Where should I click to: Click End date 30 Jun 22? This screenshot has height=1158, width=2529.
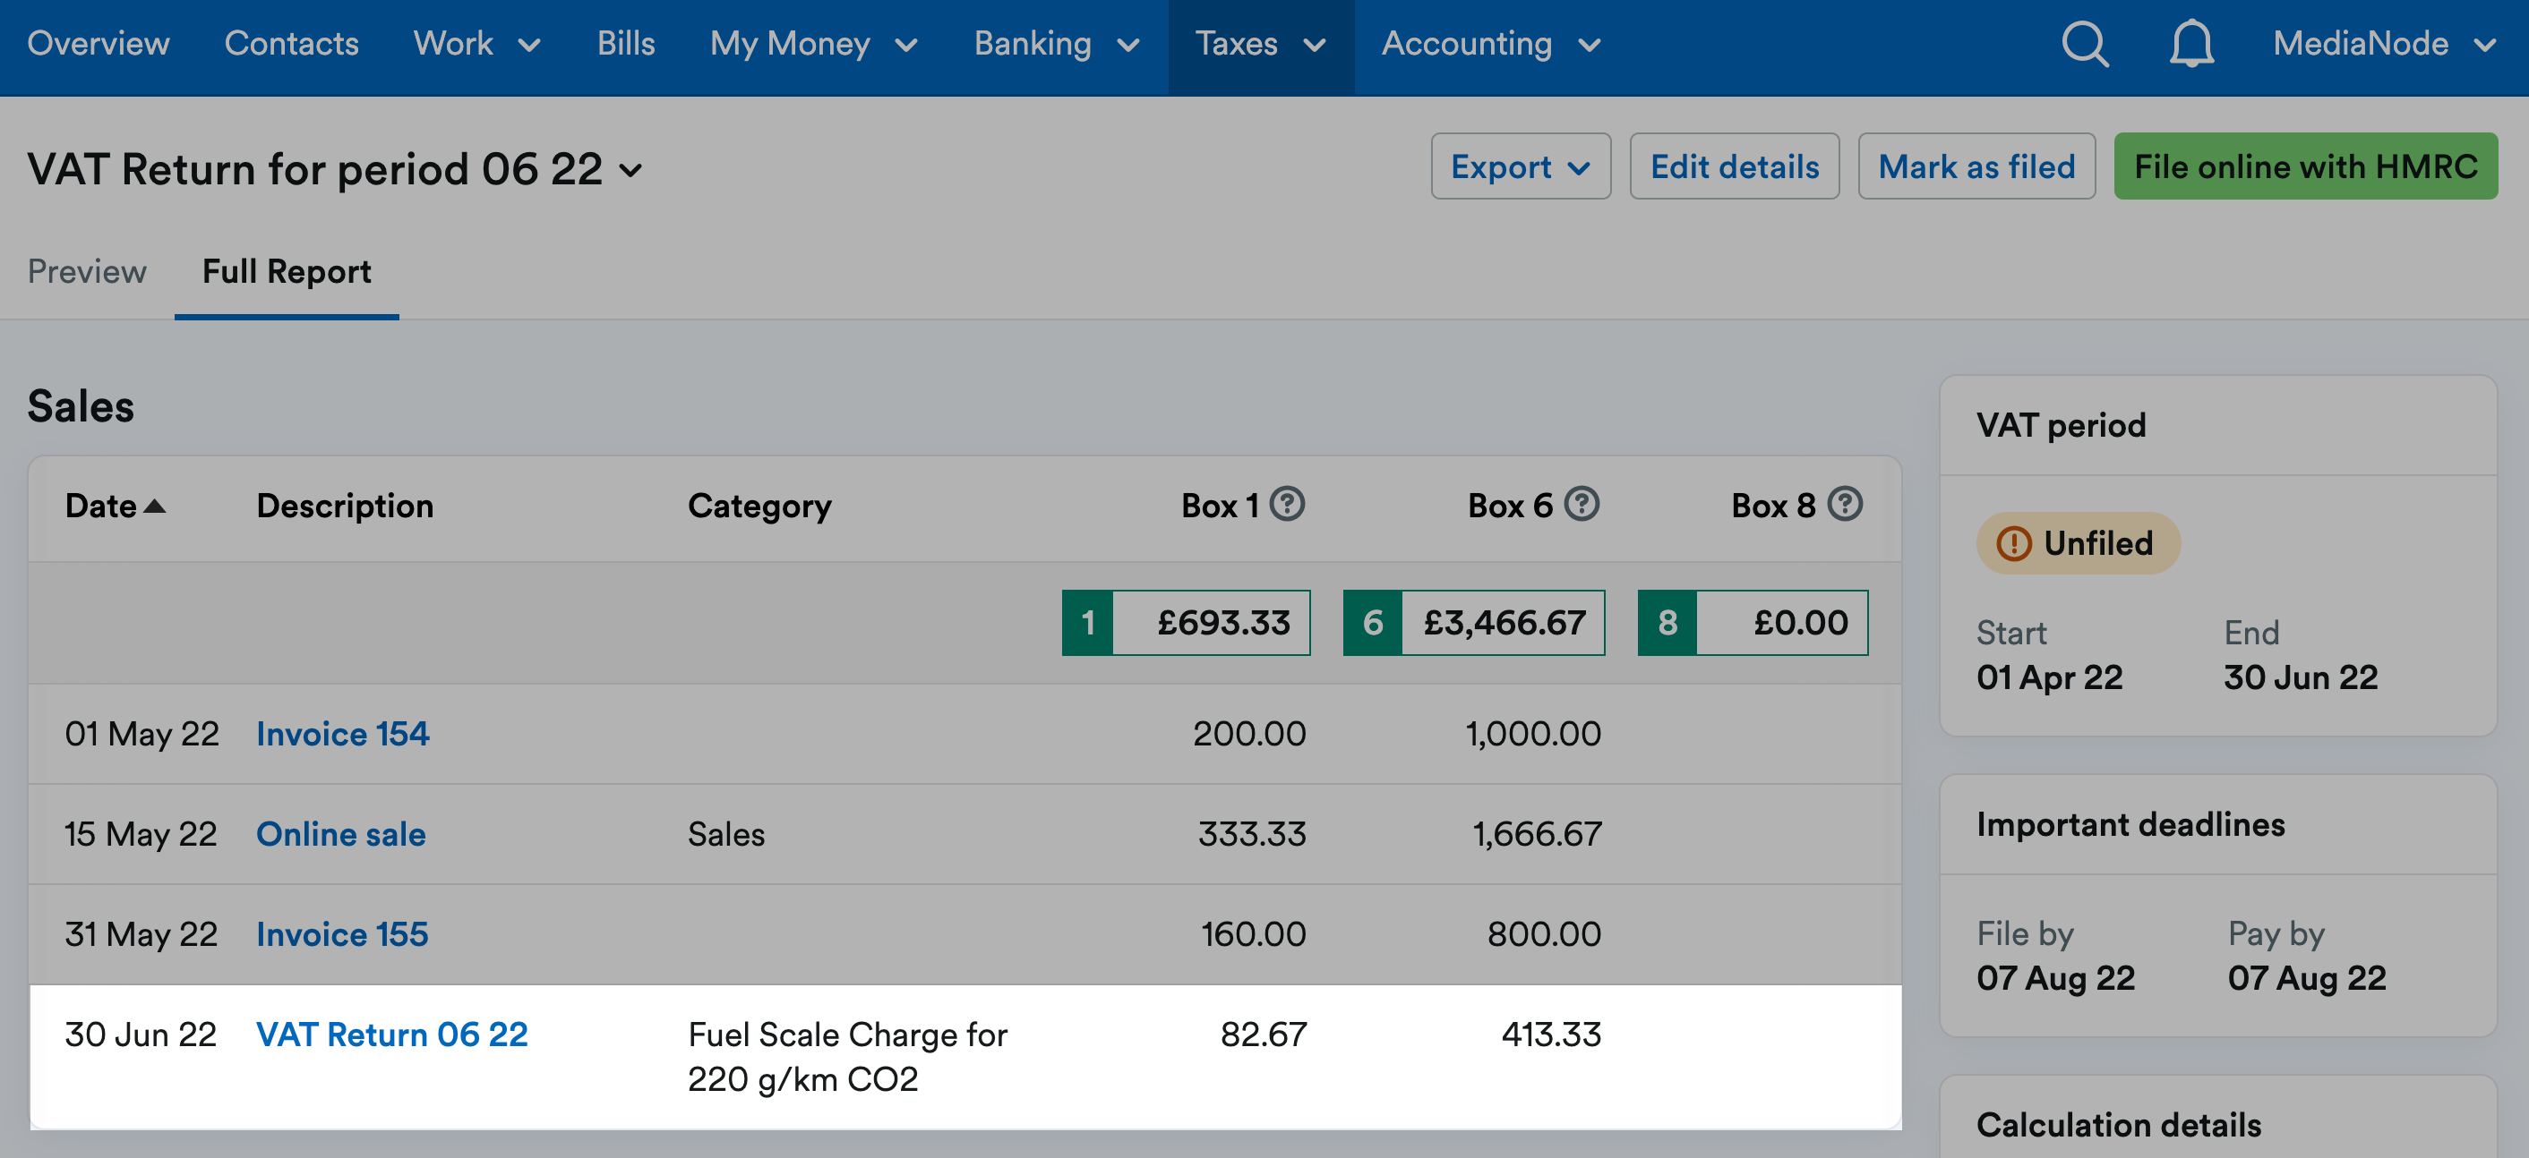[x=2301, y=677]
